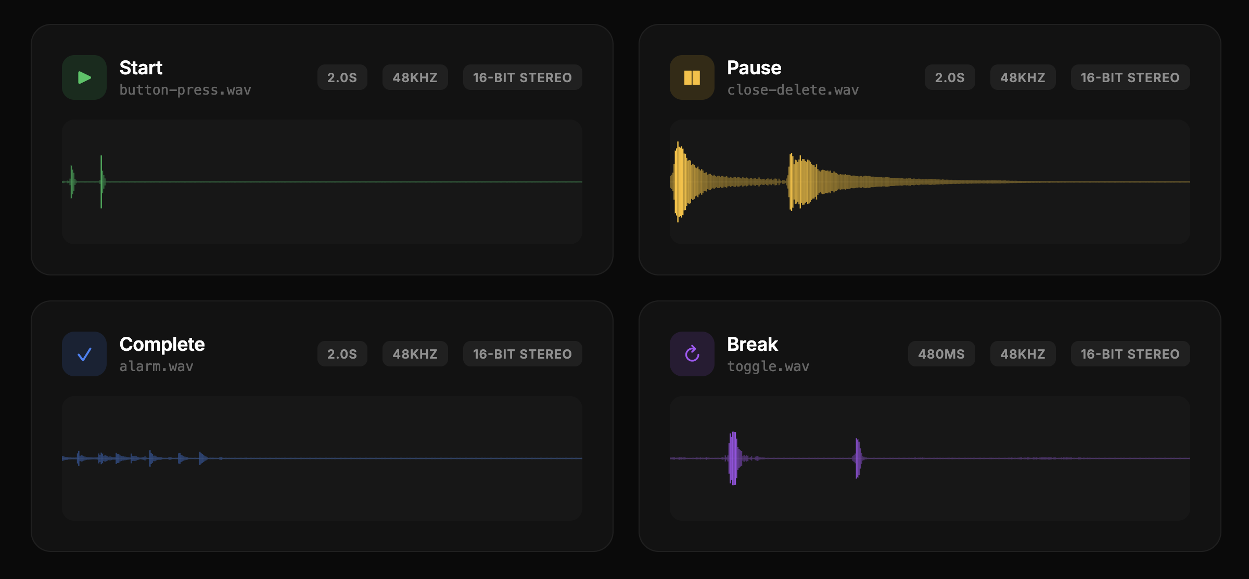Click the purple refresh icon beside toggle.wav
1249x579 pixels.
pos(692,353)
